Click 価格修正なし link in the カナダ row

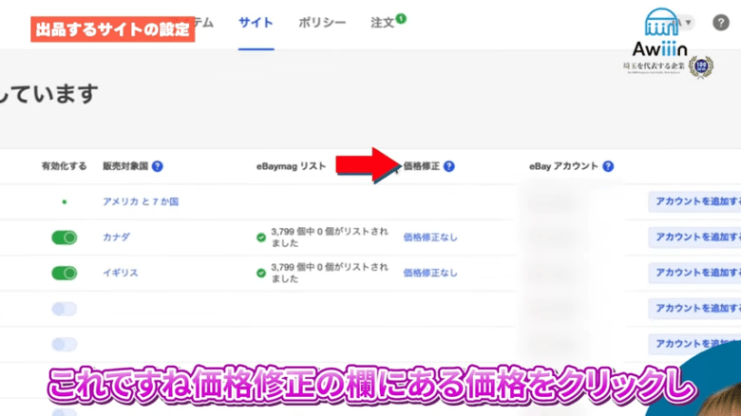point(430,237)
